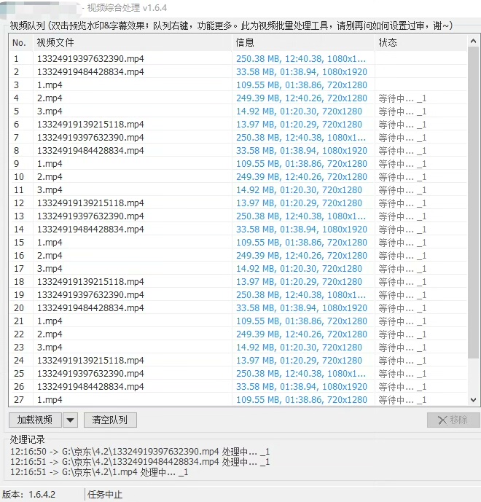Screen dimensions: 481x502
Task: Click the 清空队列 button
Action: [110, 420]
